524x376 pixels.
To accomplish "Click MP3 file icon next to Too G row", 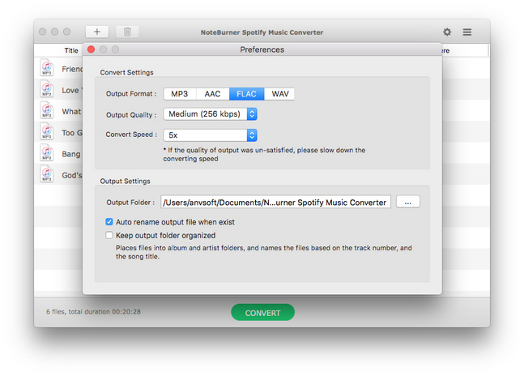I will (47, 131).
